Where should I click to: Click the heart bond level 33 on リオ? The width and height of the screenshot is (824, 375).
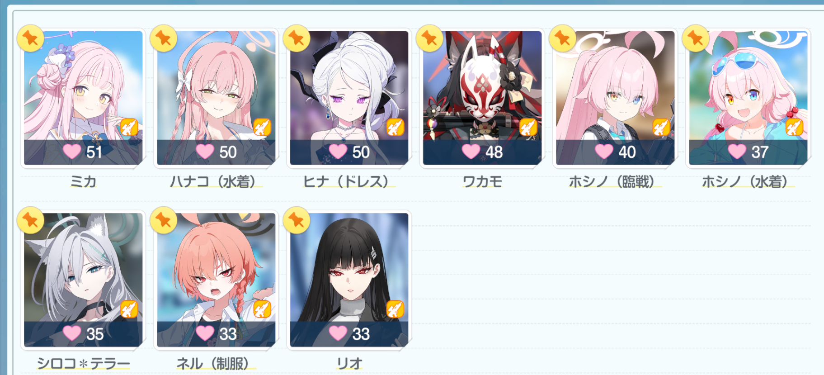(x=349, y=334)
